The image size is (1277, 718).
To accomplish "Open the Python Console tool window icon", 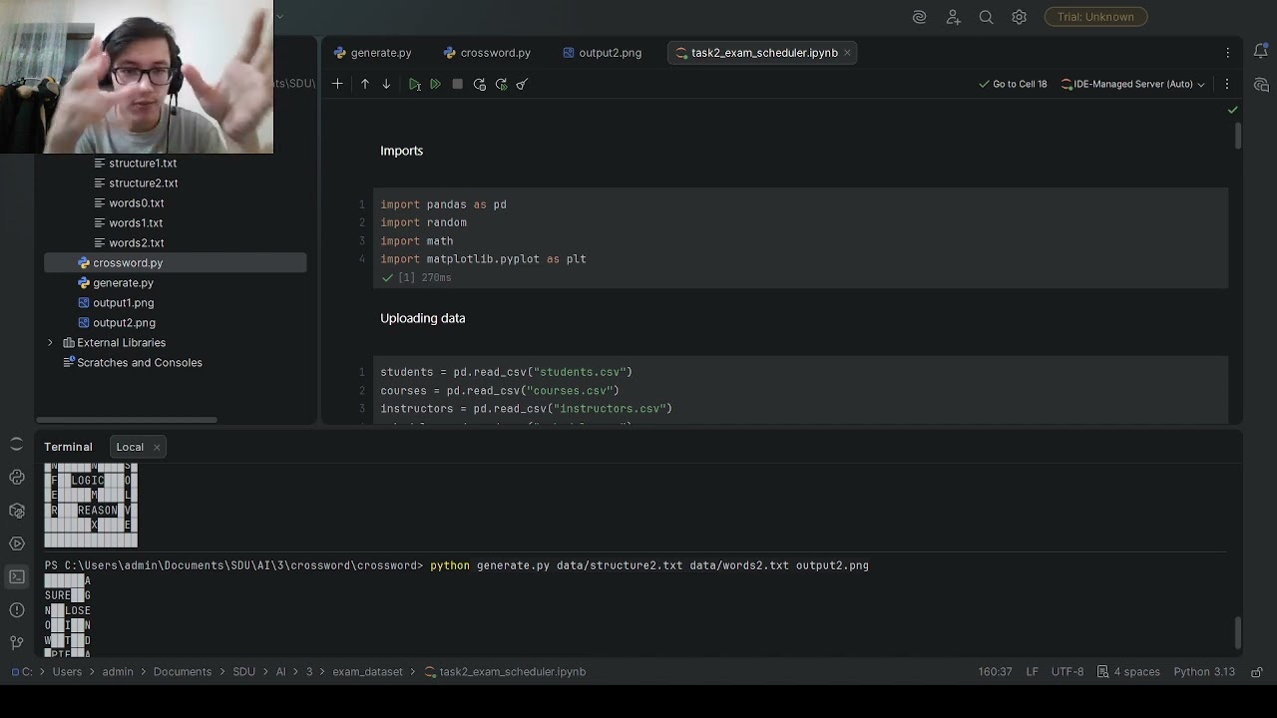I will point(17,478).
